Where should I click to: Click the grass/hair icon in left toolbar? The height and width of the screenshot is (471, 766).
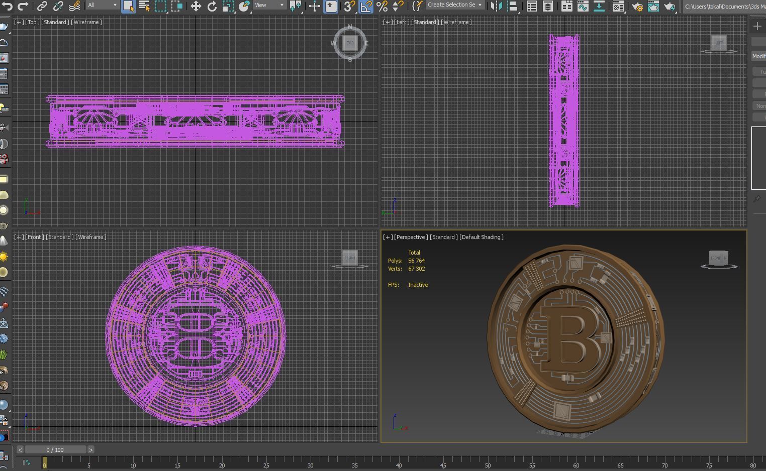tap(4, 355)
